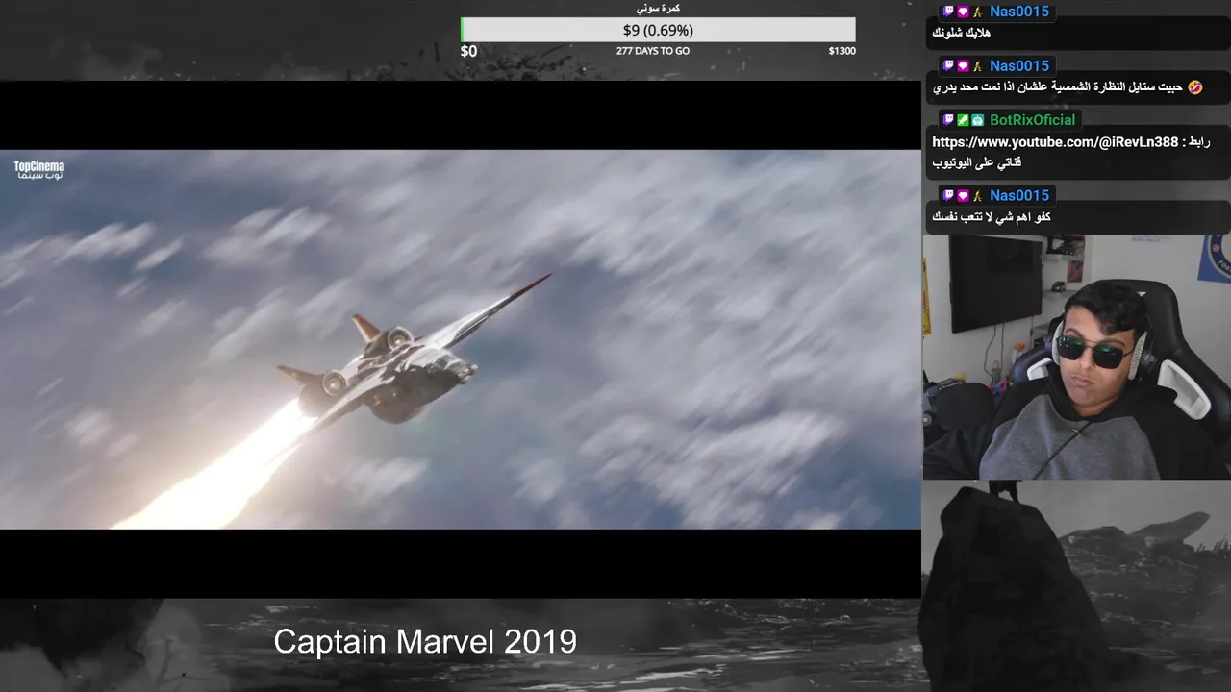Screen dimensions: 1231x692
Task: Click the '$1300' goal target label
Action: [842, 51]
